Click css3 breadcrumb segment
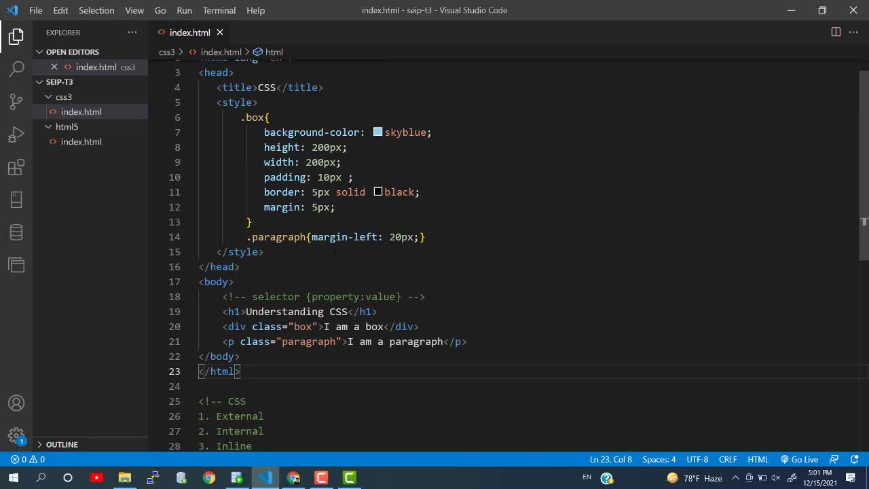Viewport: 869px width, 489px height. pos(167,52)
